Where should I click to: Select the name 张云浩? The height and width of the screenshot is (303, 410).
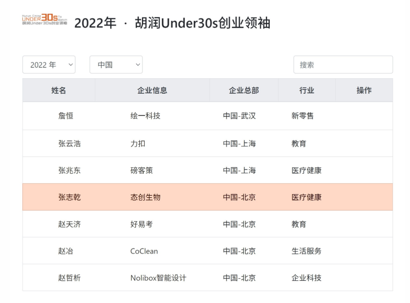point(70,143)
